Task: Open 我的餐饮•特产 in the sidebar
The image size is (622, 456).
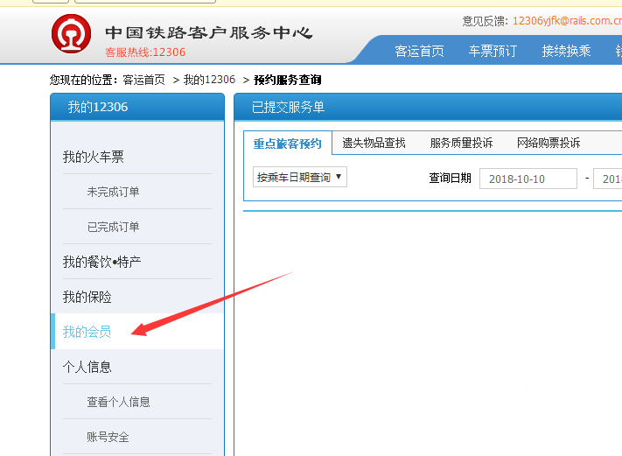Action: point(102,262)
